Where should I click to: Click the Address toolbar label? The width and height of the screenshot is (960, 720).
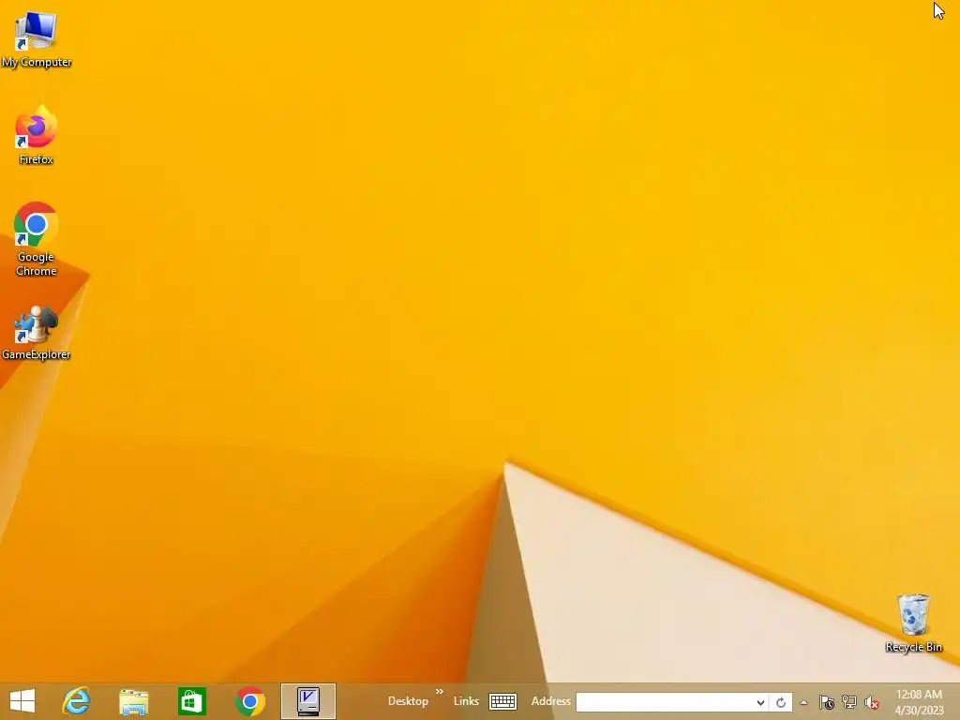[550, 701]
